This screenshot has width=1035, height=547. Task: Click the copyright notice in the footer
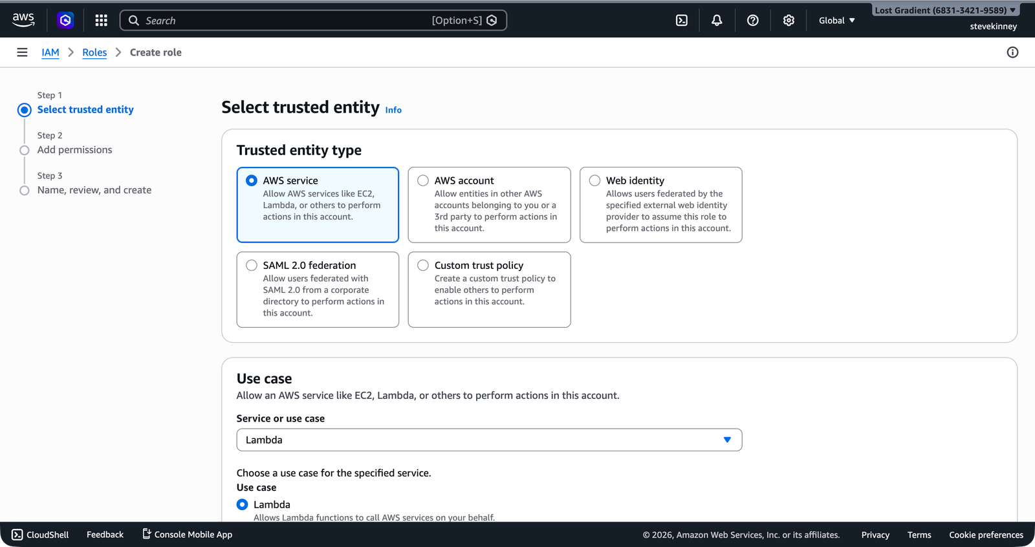pyautogui.click(x=741, y=535)
